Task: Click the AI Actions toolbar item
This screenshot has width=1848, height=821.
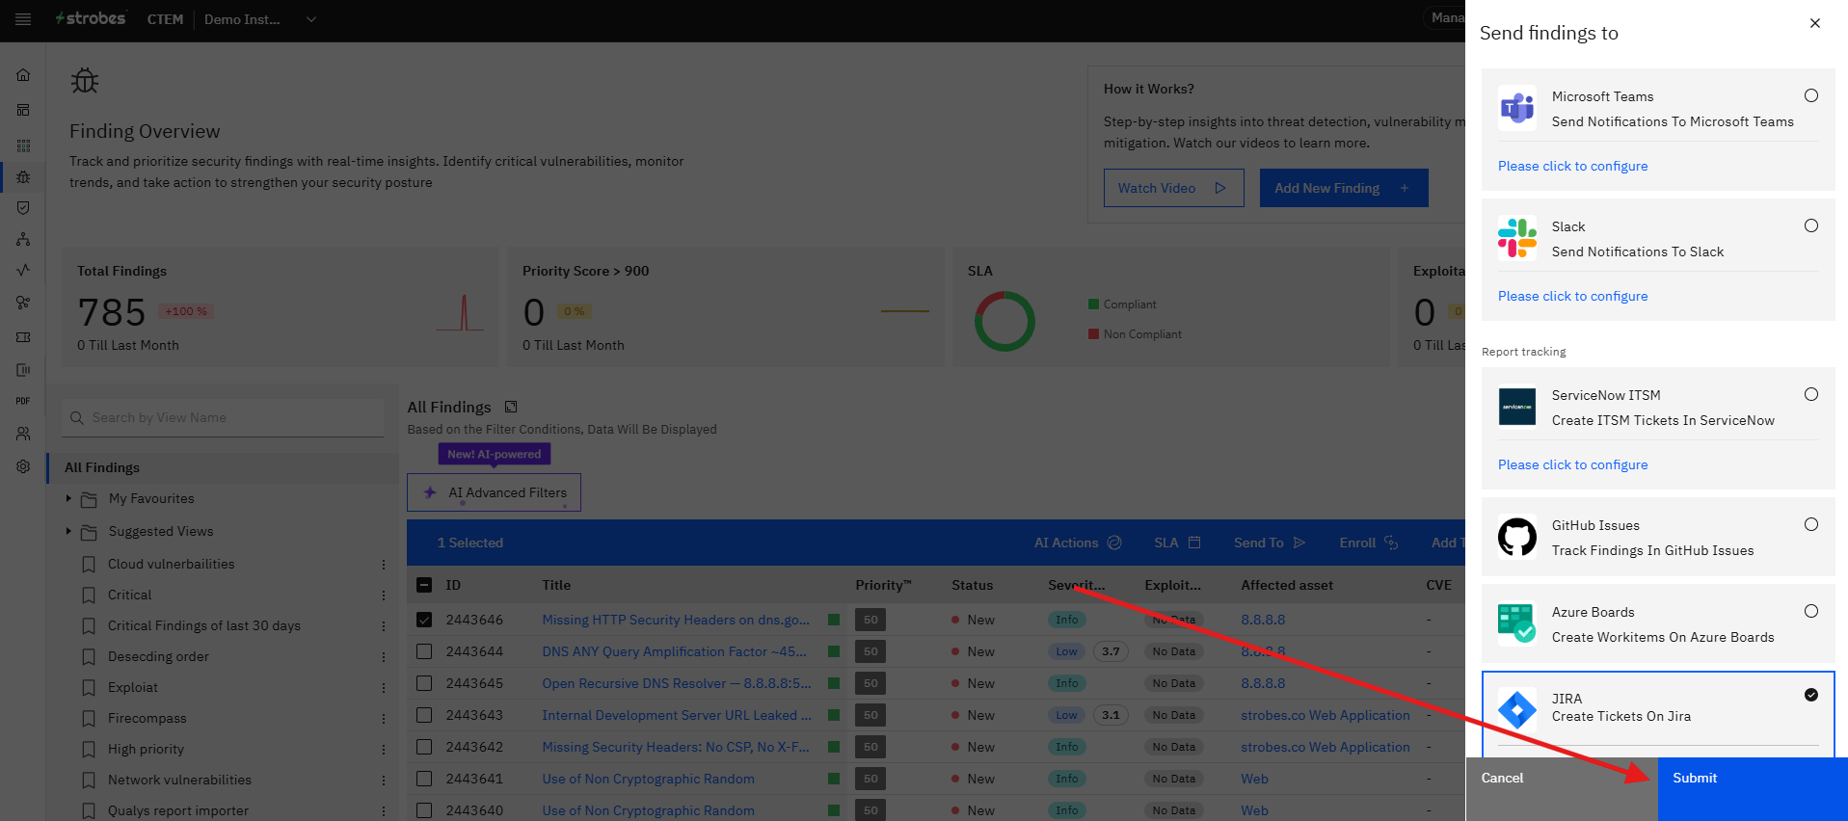Action: pos(1078,543)
